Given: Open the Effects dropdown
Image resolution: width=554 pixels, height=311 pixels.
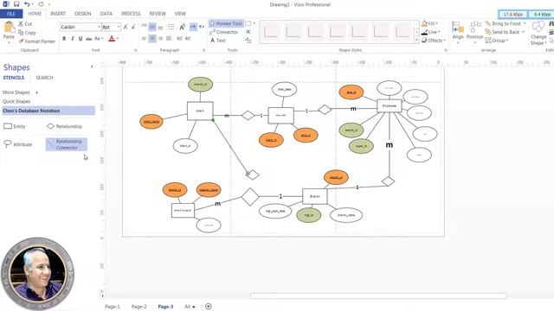Looking at the screenshot, I should tap(433, 41).
